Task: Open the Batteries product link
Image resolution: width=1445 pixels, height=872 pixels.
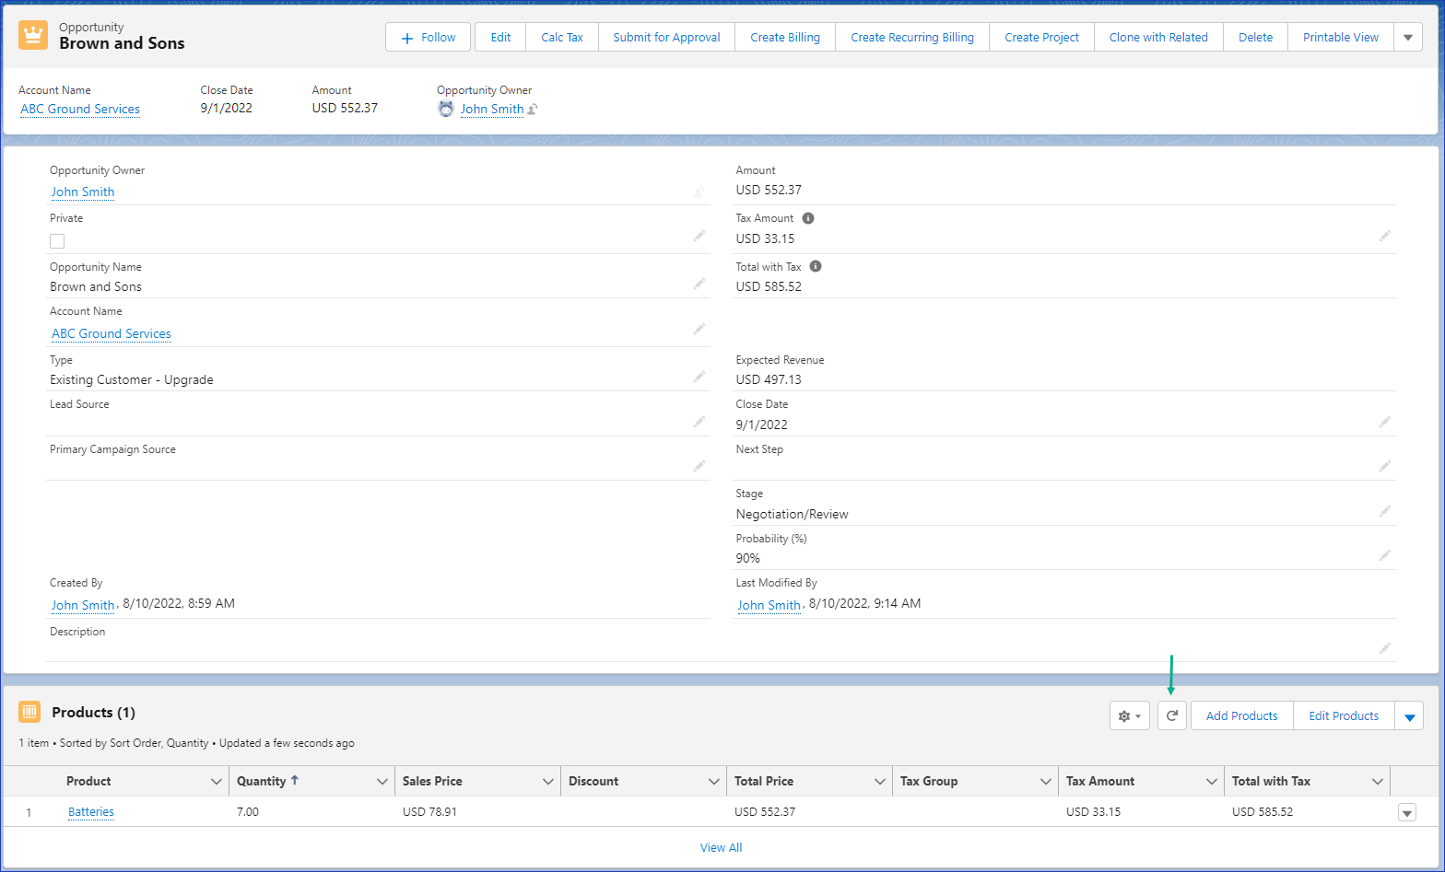Action: pos(91,812)
